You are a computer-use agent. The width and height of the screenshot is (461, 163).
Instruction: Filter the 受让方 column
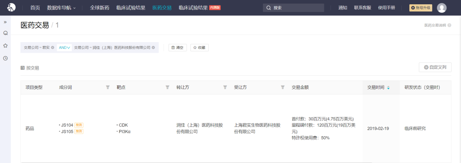[283, 87]
